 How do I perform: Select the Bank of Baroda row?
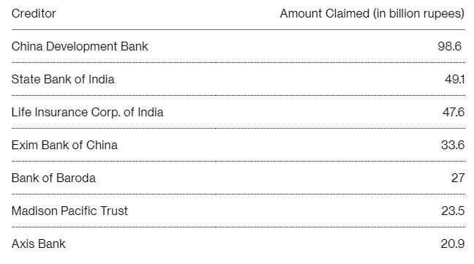pos(238,178)
